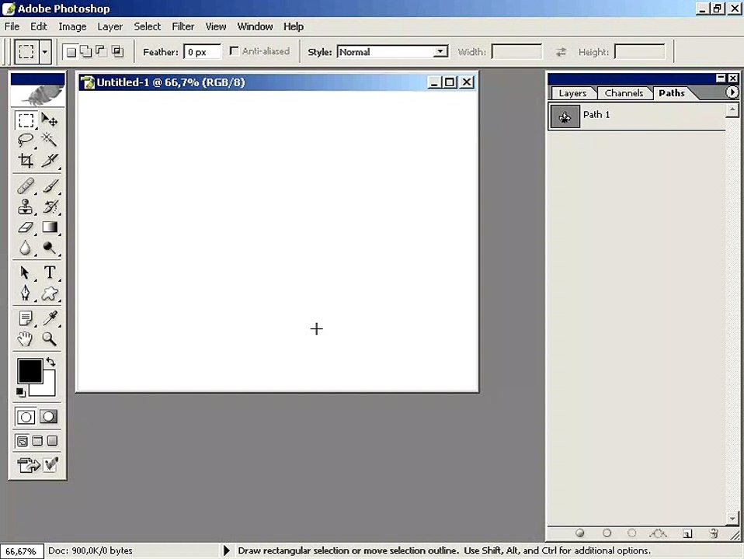Switch to Quick Mask Mode
This screenshot has height=559, width=744.
tap(48, 417)
